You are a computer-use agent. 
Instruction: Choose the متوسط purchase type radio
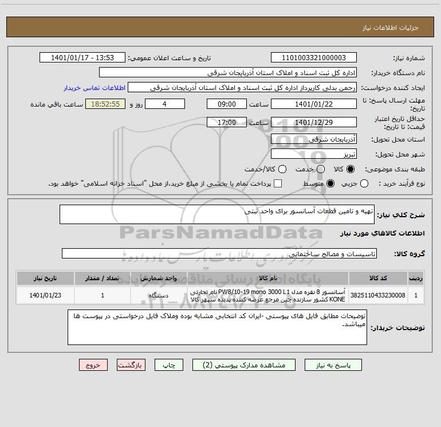click(x=330, y=183)
